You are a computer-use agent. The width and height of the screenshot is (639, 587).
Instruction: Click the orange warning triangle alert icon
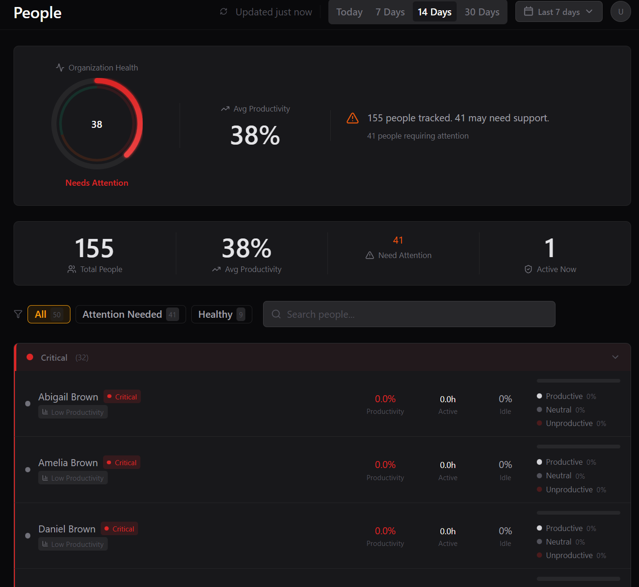click(x=353, y=119)
